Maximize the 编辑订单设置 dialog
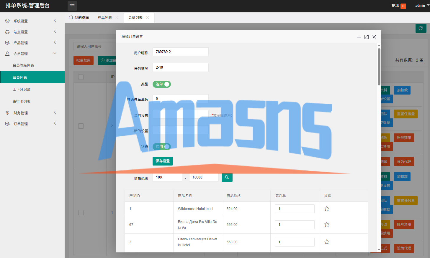This screenshot has width=430, height=258. (367, 37)
